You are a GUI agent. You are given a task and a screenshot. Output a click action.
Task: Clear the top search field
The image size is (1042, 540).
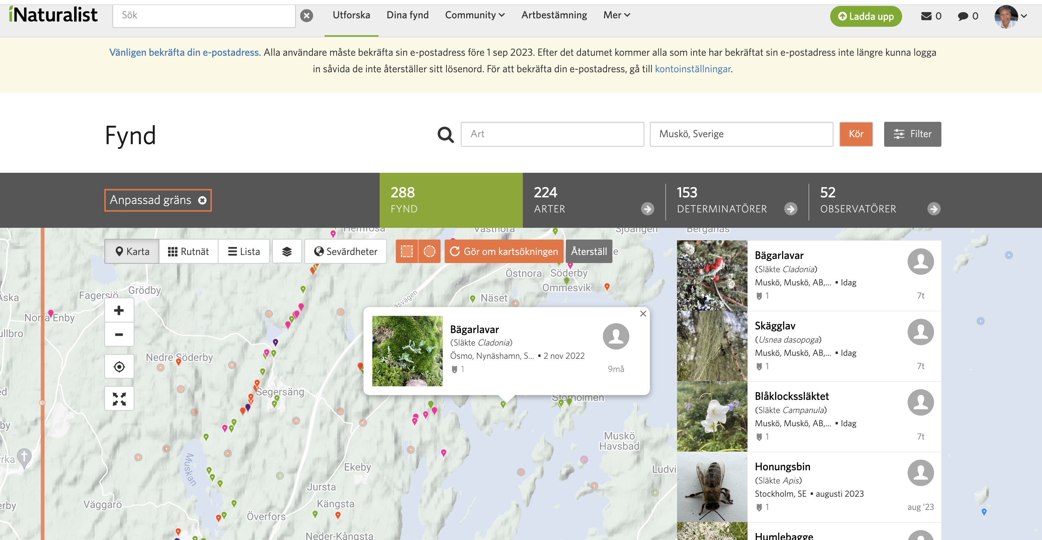(x=307, y=16)
